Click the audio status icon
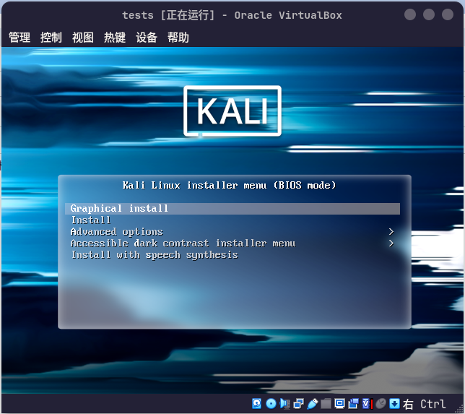Viewport: 465px width, 414px height. [x=284, y=404]
